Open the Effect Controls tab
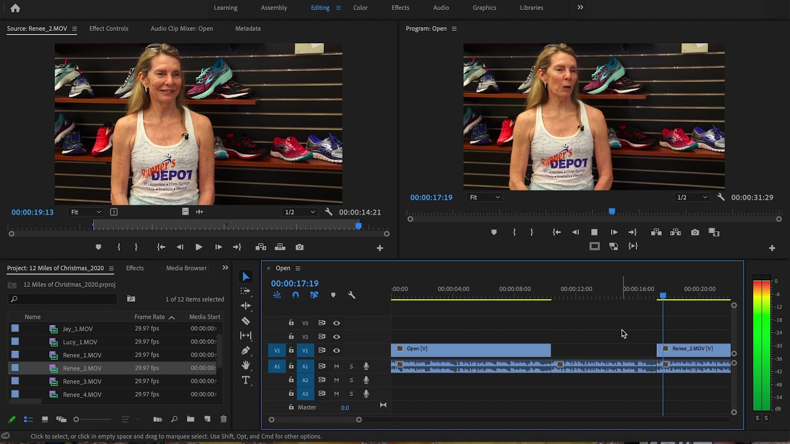 [x=109, y=28]
